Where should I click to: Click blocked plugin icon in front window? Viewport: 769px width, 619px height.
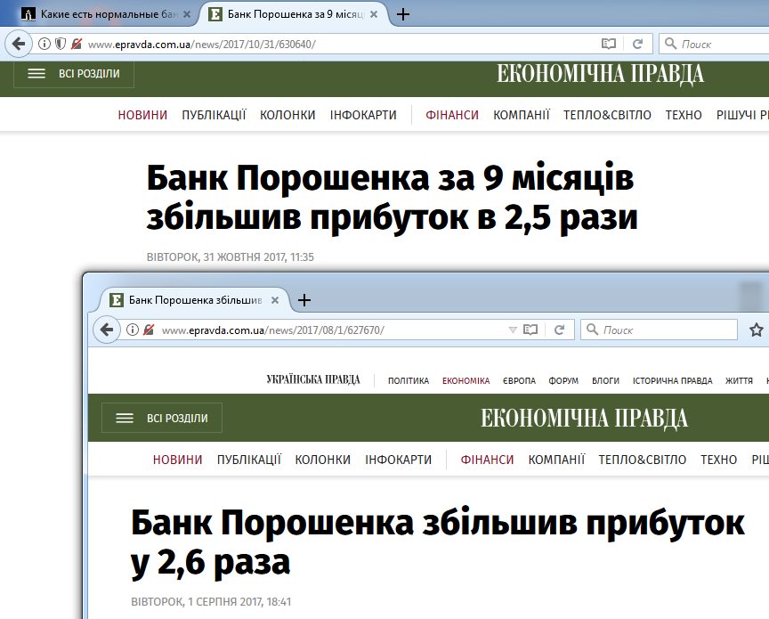pos(149,330)
